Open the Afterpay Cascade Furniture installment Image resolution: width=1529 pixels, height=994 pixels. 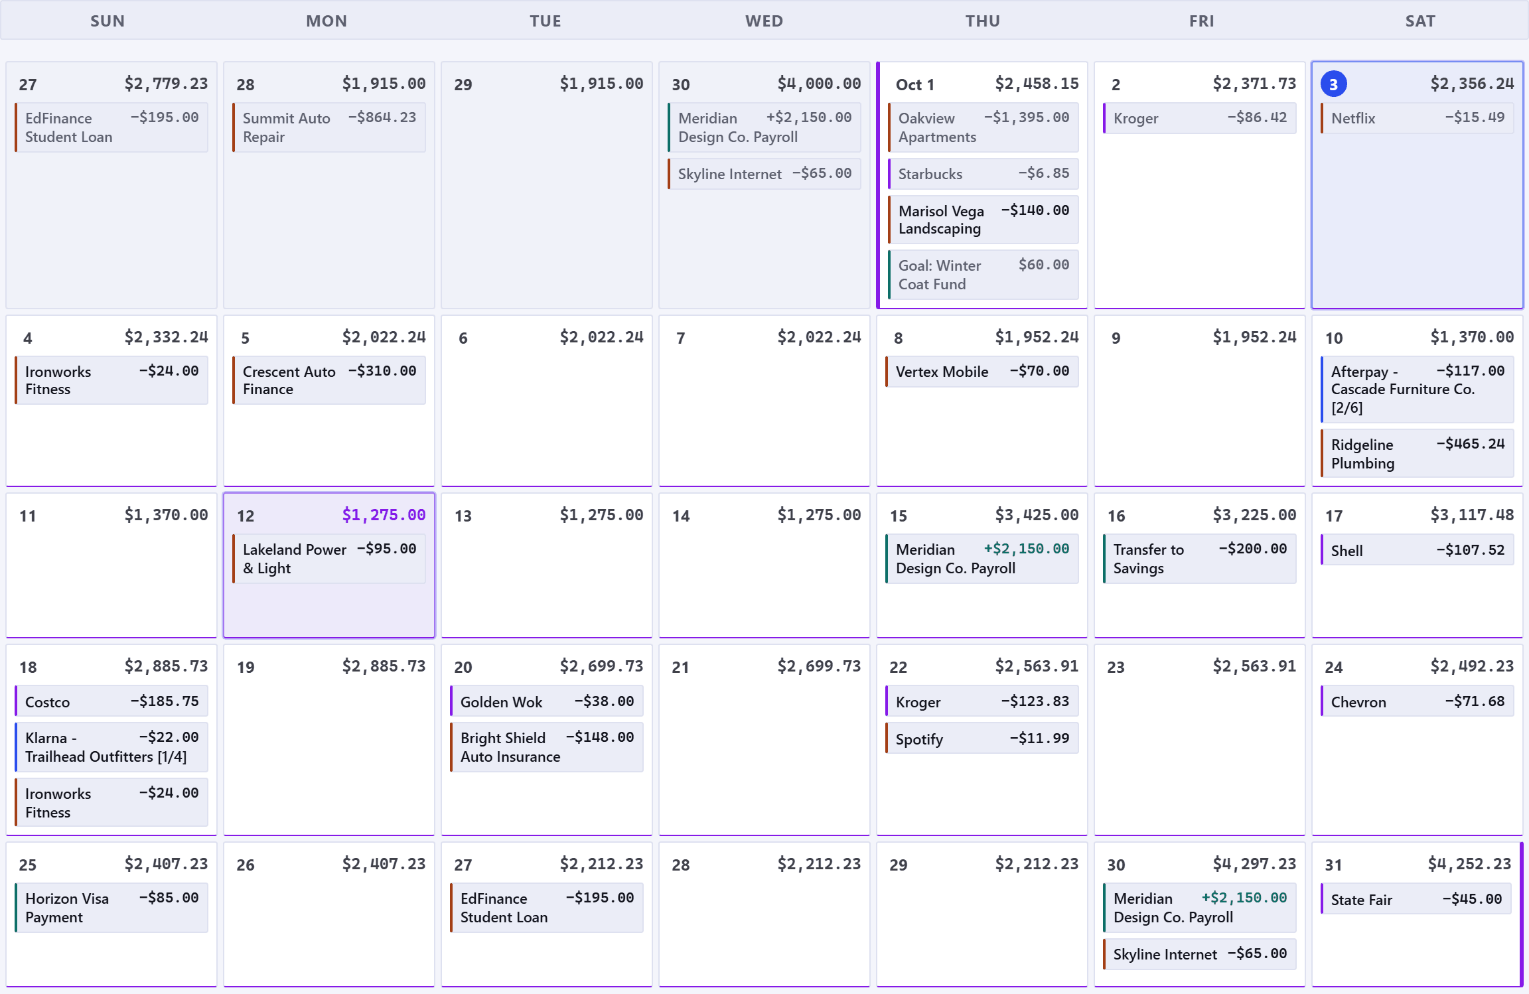coord(1417,390)
